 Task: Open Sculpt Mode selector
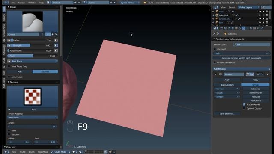[x=60, y=152]
